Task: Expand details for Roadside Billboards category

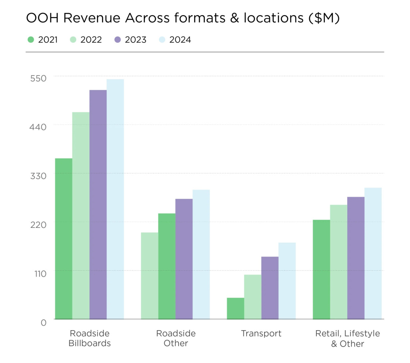Action: click(x=89, y=338)
